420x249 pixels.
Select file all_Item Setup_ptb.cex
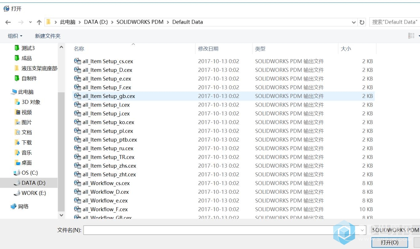pos(110,140)
